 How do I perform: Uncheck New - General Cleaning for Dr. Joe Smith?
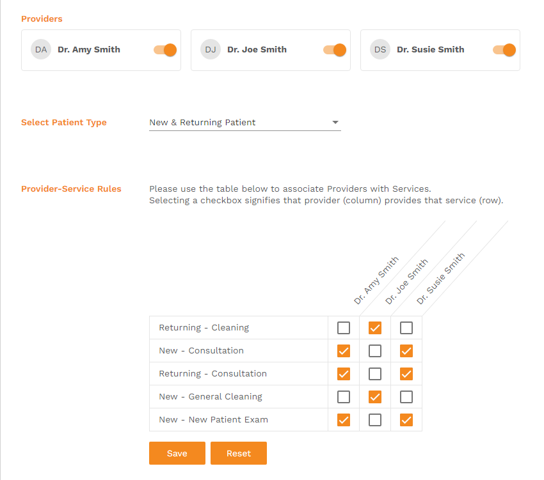[375, 397]
